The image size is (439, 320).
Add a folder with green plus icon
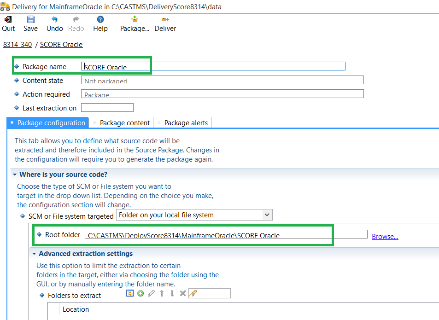(140, 293)
